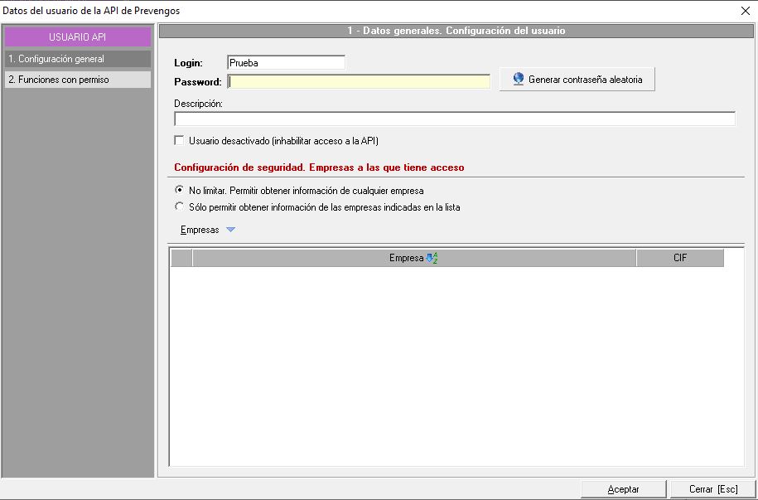The height and width of the screenshot is (500, 758).
Task: Open 1. Configuración general section
Action: [78, 59]
